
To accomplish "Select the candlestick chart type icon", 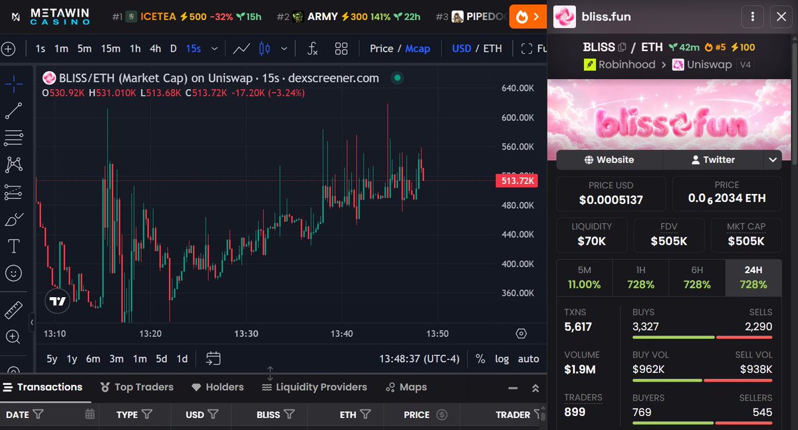I will (265, 49).
